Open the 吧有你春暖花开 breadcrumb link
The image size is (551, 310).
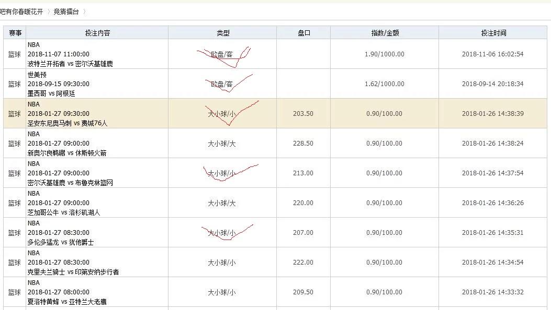pos(21,11)
